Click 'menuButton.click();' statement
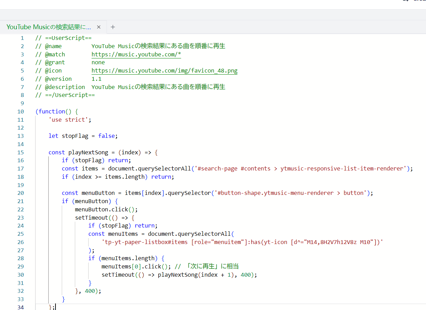This screenshot has height=310, width=426. click(106, 209)
